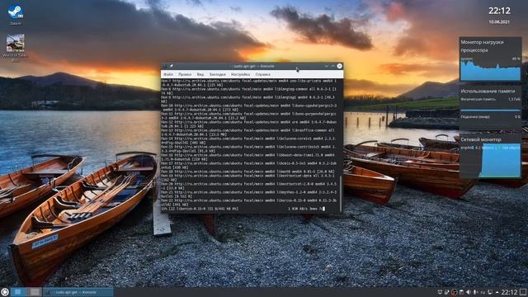The image size is (528, 297).
Task: Click the microphone tray icon
Action: [475, 292]
